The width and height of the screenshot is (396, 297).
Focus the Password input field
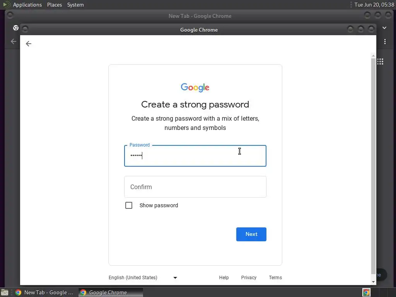pyautogui.click(x=195, y=156)
